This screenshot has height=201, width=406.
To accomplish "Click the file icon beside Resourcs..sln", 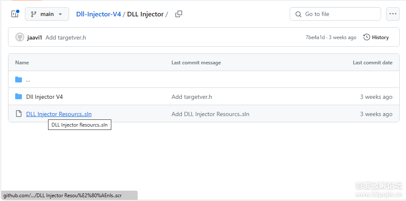I will pos(19,114).
